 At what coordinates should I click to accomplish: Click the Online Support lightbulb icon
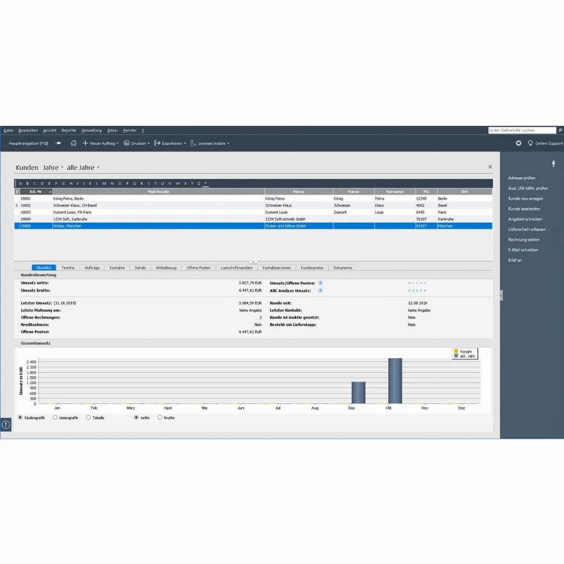530,143
